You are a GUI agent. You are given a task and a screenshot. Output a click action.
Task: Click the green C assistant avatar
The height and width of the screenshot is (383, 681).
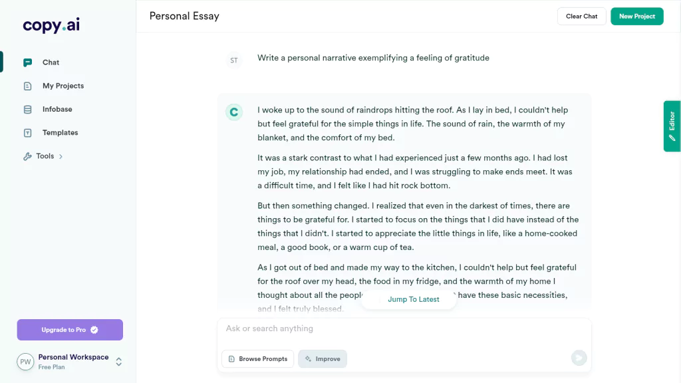tap(234, 112)
